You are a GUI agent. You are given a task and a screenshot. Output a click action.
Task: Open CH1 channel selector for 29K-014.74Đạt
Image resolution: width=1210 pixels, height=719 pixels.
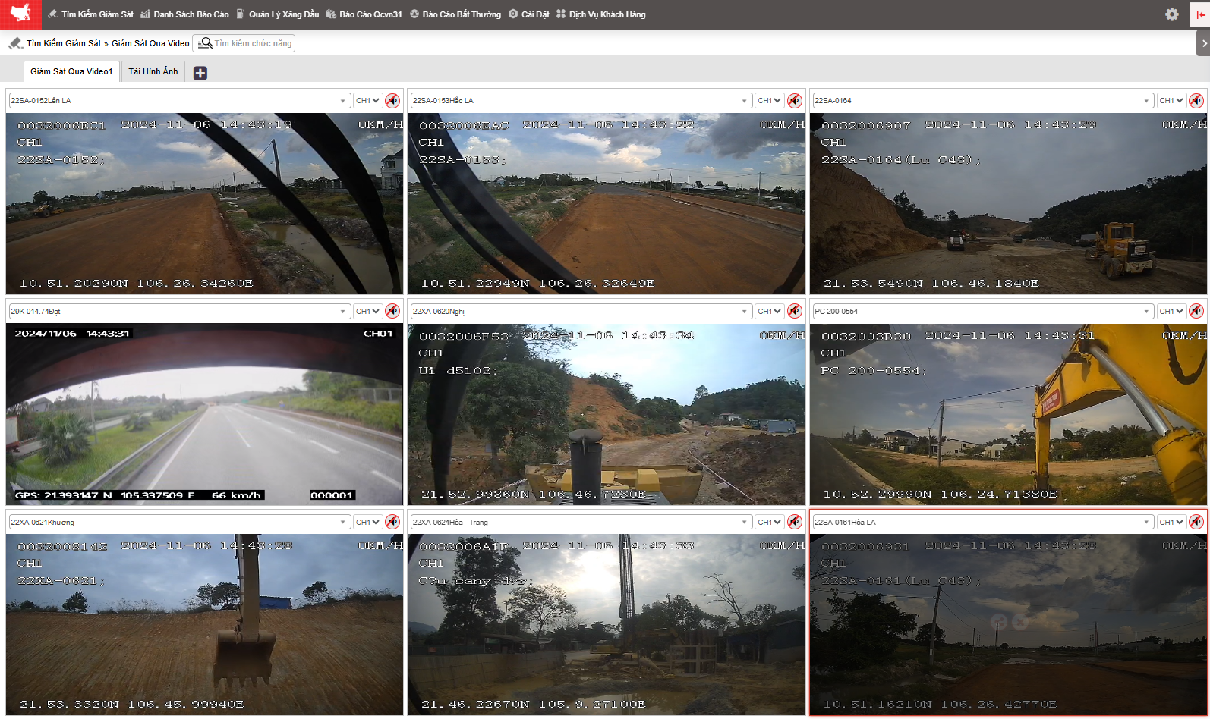pyautogui.click(x=367, y=311)
